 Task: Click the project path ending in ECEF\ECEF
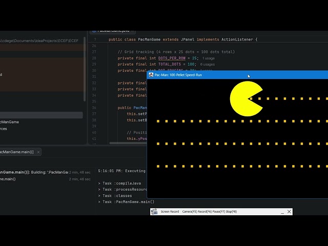tap(39, 41)
